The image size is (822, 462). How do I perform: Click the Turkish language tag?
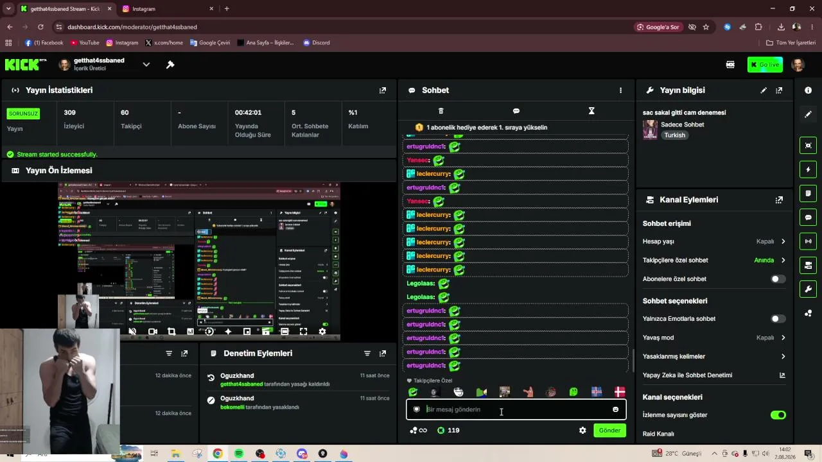pos(675,135)
